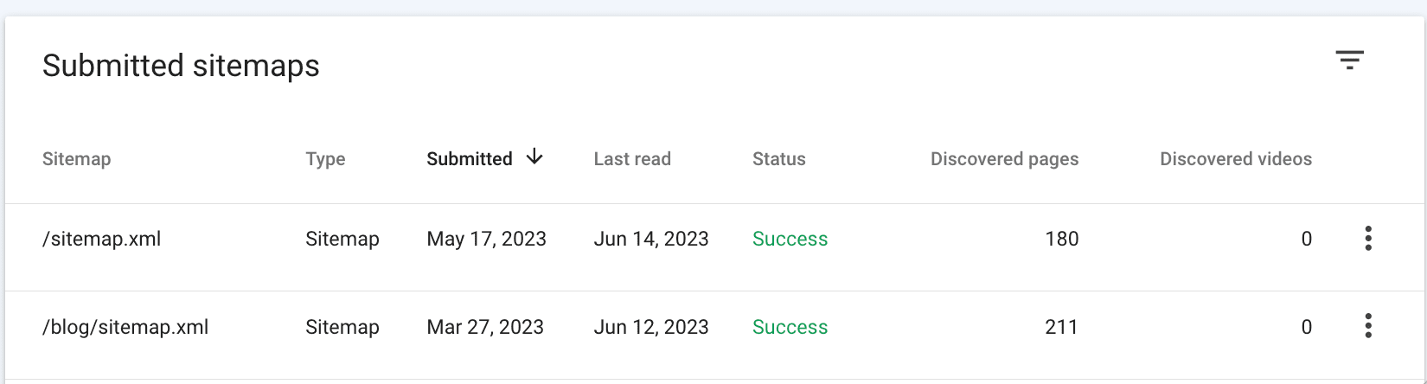Open the filter rows icon
The width and height of the screenshot is (1427, 384).
(1349, 60)
